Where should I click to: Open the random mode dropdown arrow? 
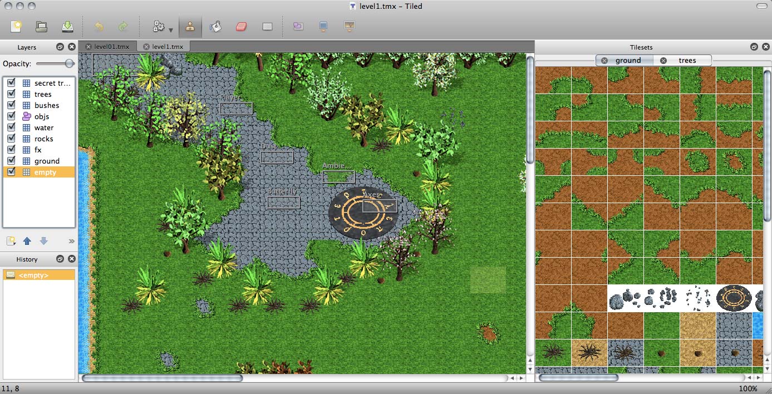coord(171,29)
